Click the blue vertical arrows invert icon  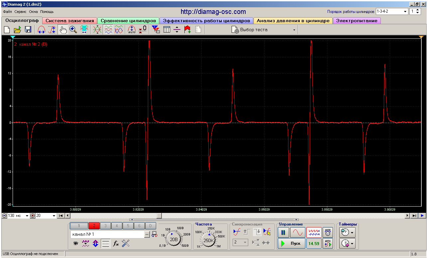pyautogui.click(x=96, y=243)
